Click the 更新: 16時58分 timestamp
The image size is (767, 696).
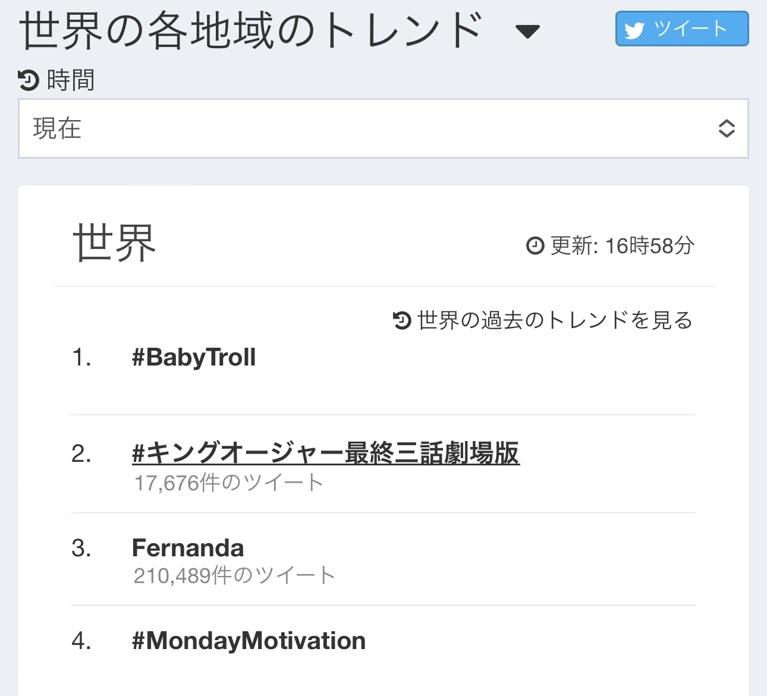click(x=623, y=245)
